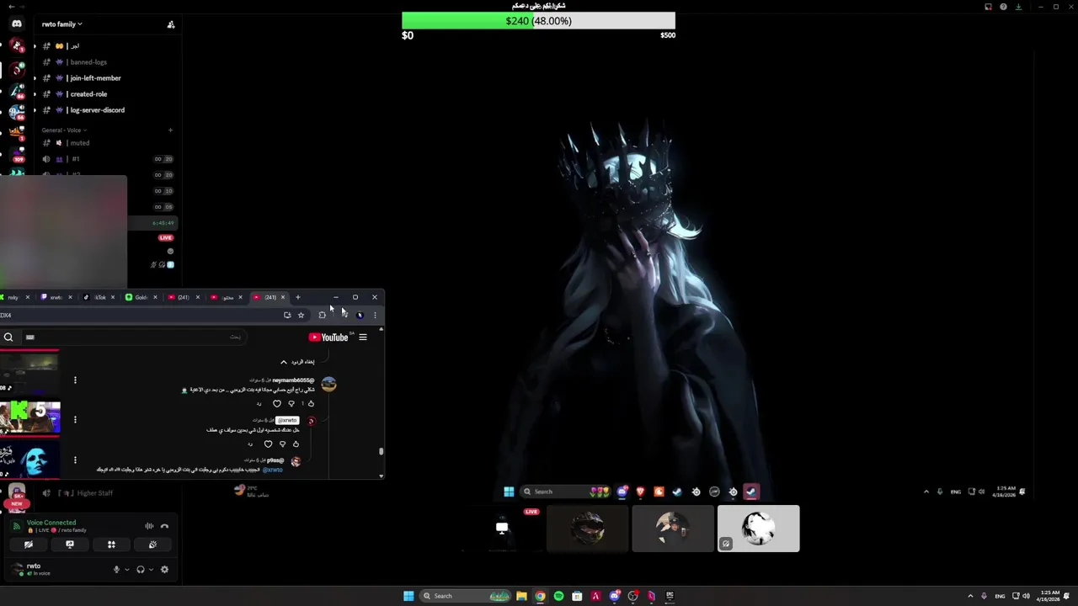Screen dimensions: 1078x606
Task: Click install app icon in address bar
Action: 287,315
